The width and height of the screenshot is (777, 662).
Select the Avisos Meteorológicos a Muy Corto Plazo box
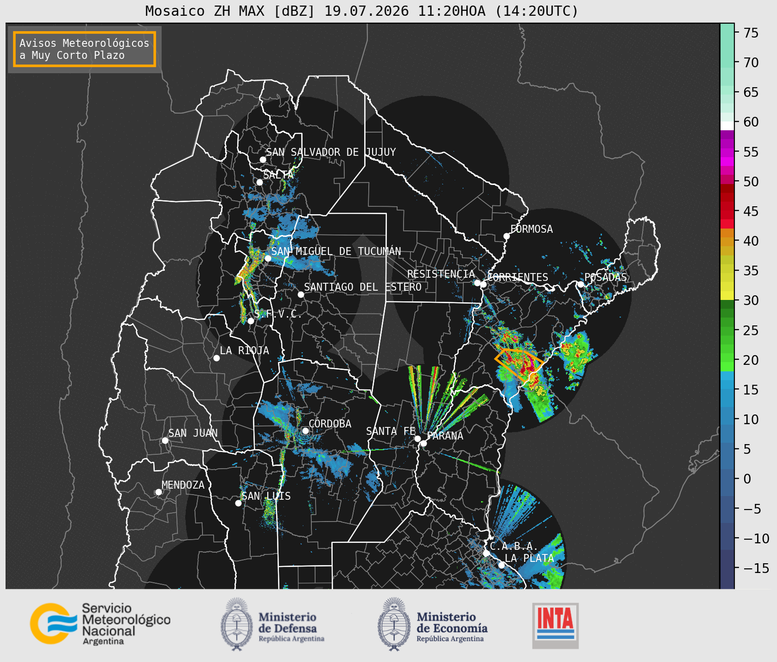point(84,49)
